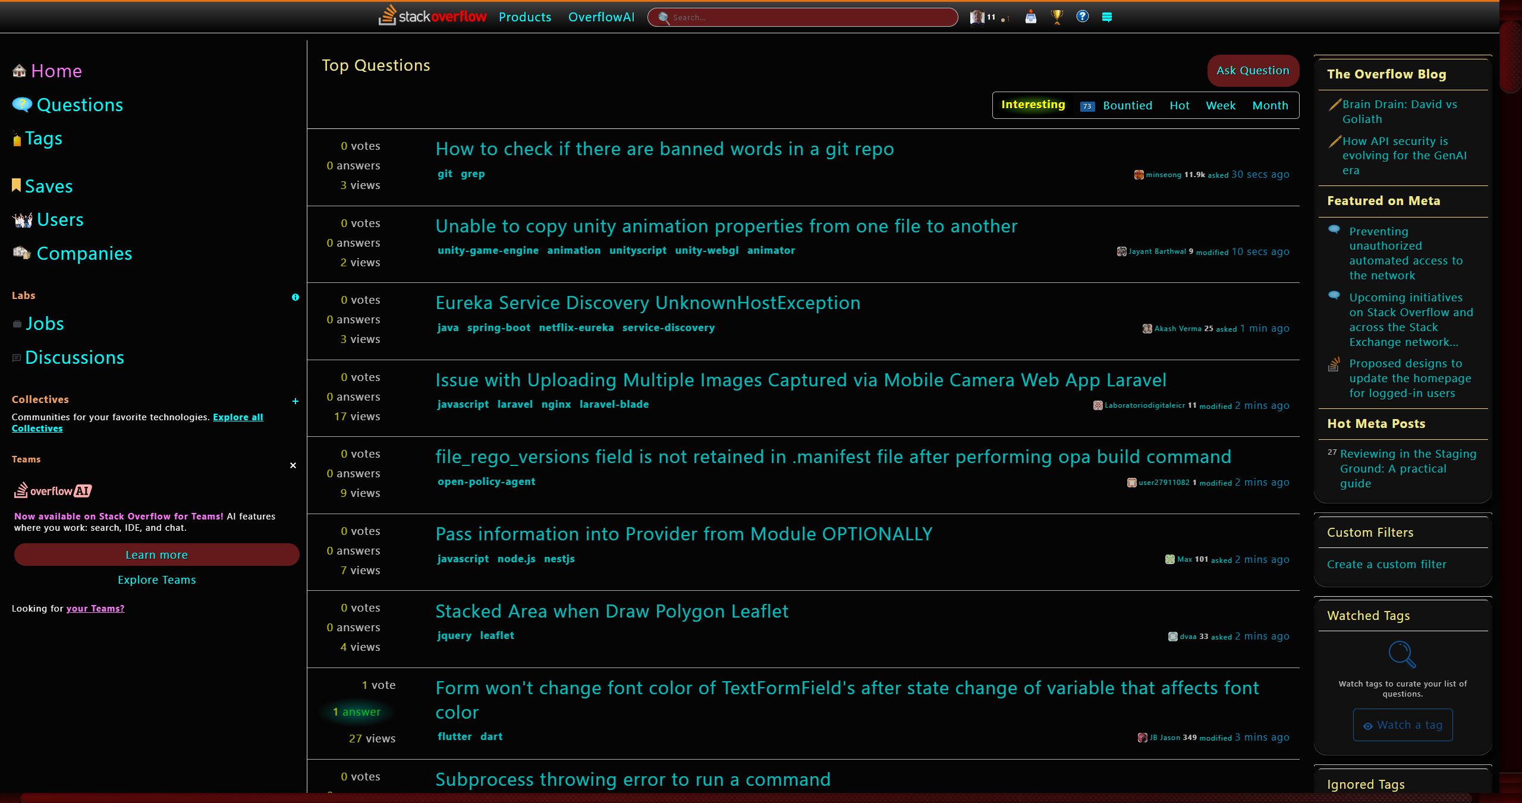Click the Watch a tag button
1522x803 pixels.
coord(1402,725)
